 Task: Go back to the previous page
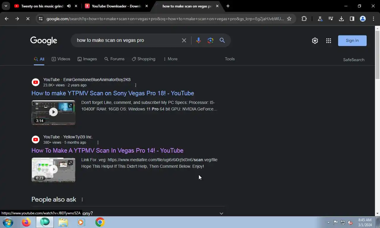click(x=7, y=19)
